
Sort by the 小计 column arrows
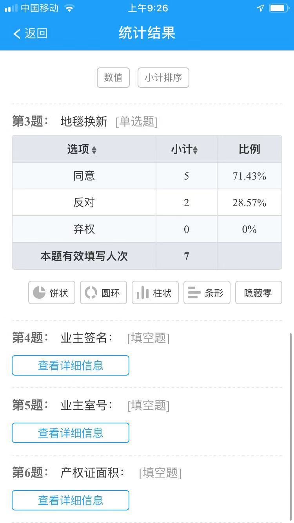pyautogui.click(x=195, y=150)
